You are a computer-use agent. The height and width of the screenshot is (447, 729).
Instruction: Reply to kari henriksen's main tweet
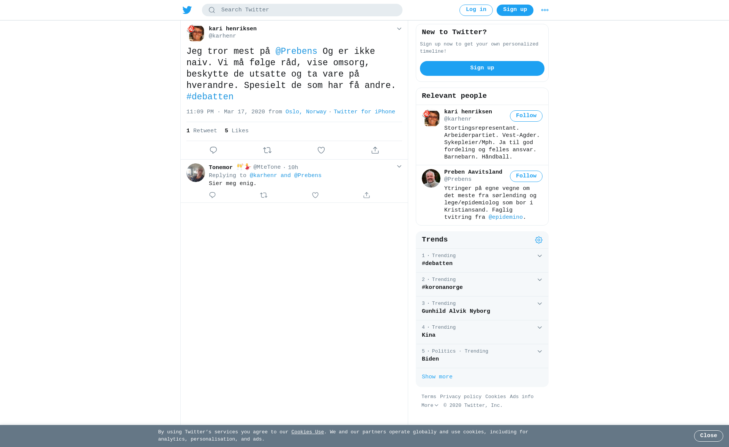tap(213, 150)
